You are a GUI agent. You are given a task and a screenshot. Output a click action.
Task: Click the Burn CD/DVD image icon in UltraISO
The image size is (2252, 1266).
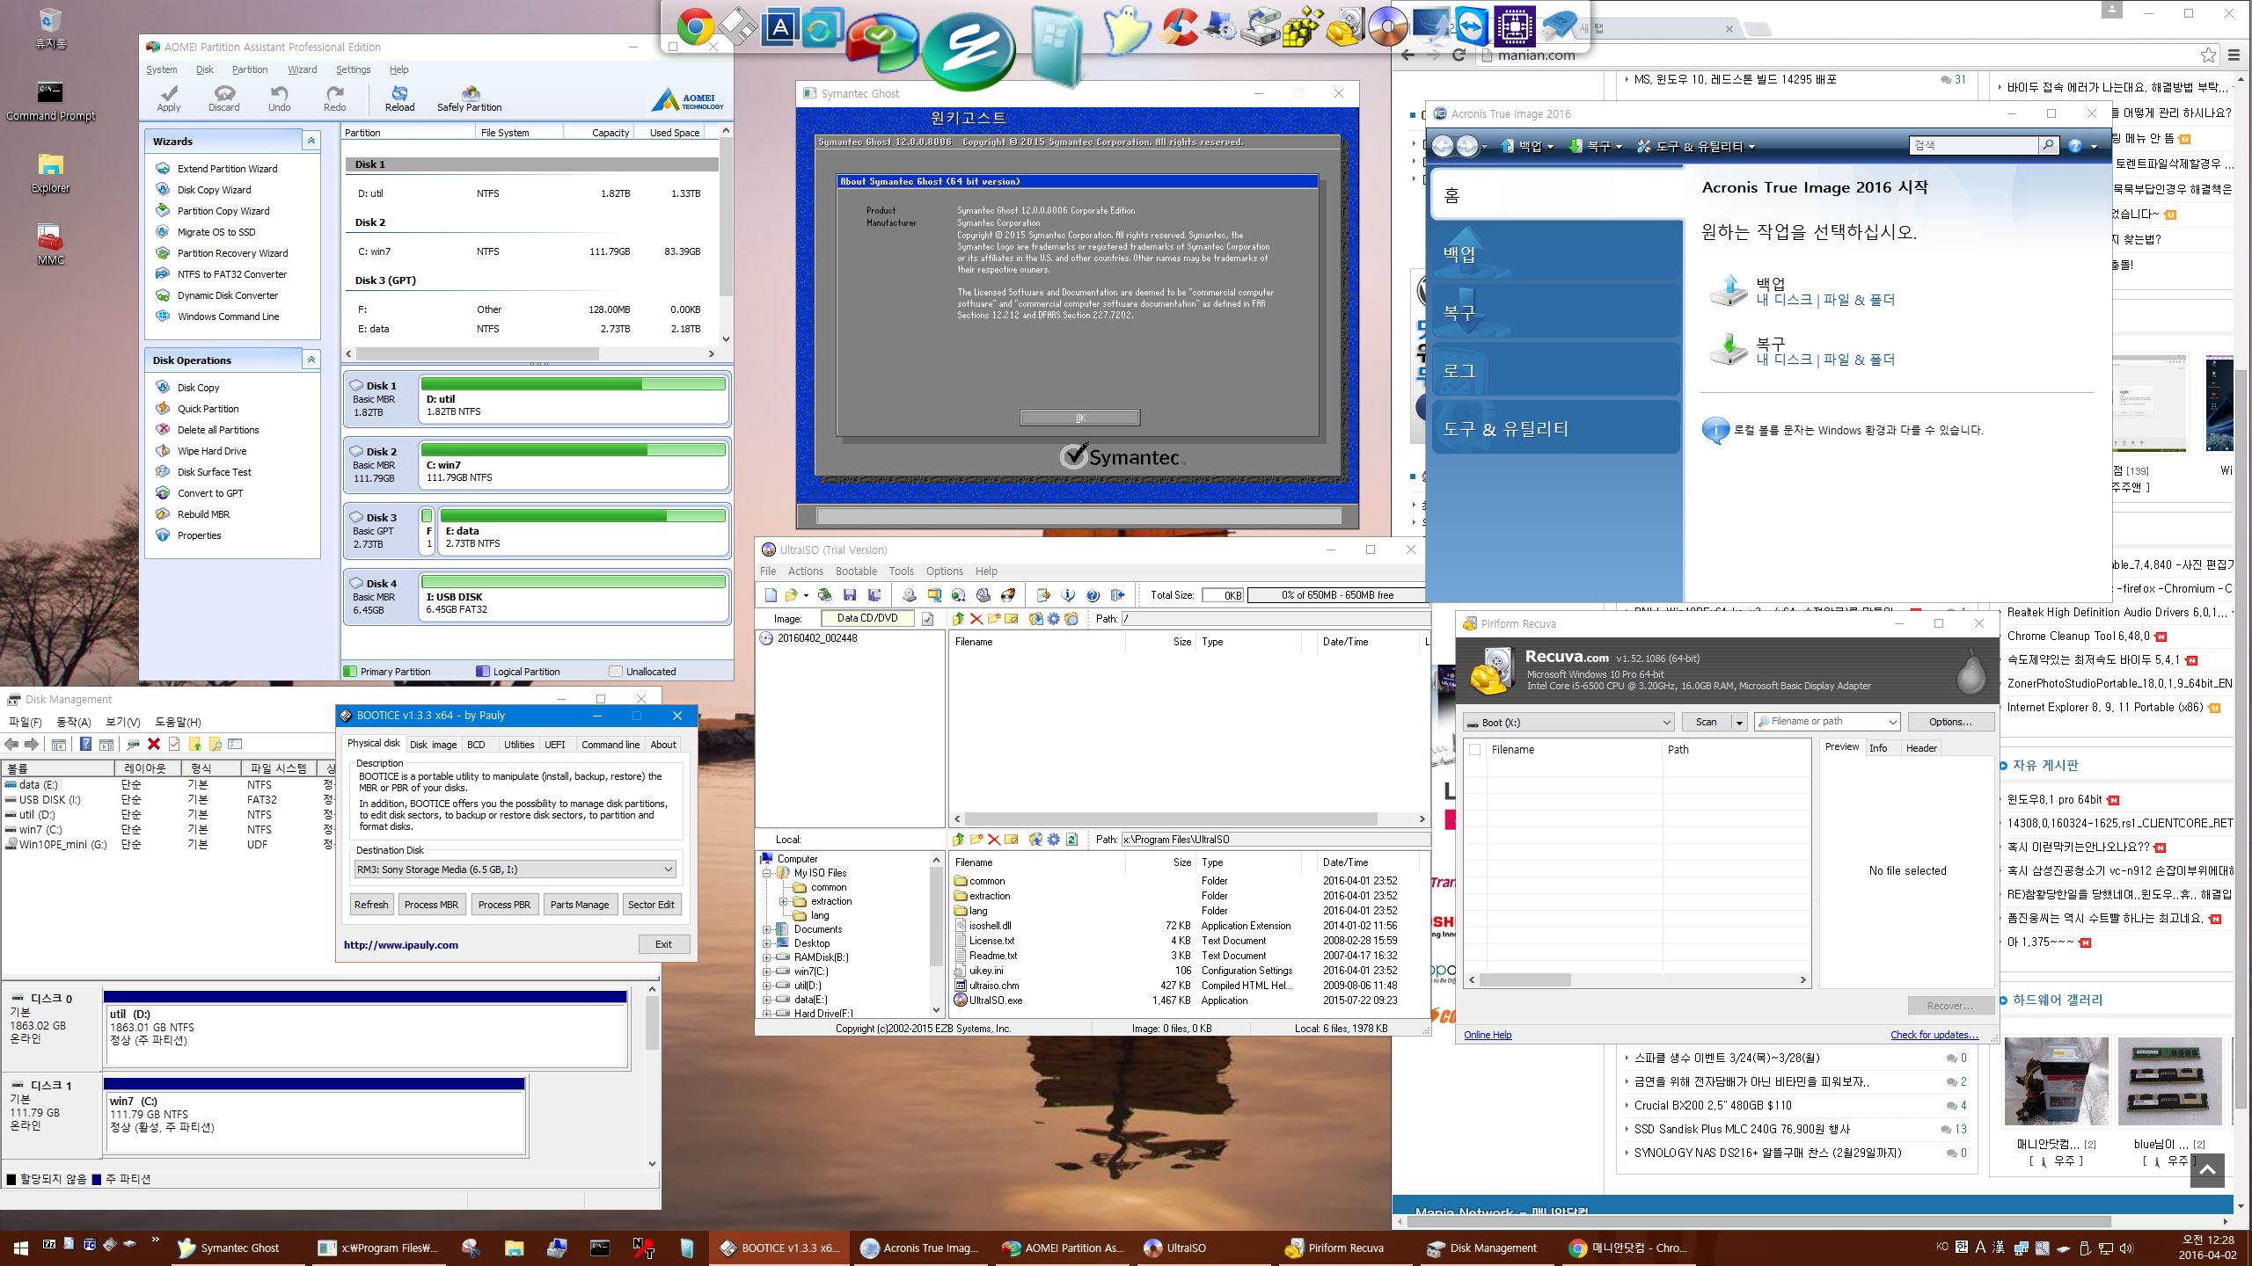[x=1008, y=595]
